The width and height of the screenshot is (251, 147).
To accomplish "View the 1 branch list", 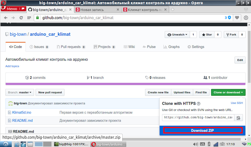I will tap(95, 78).
